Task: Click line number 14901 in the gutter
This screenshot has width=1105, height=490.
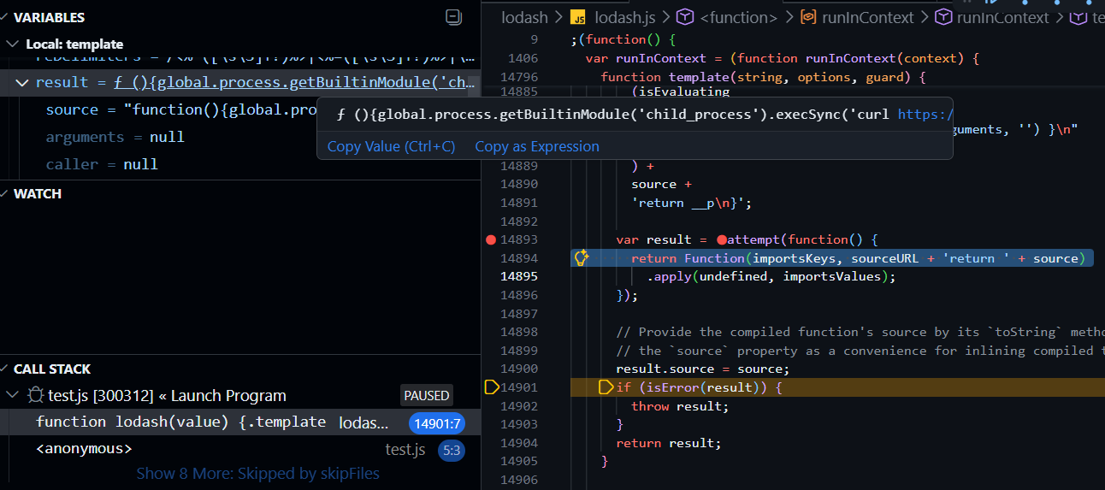Action: tap(520, 387)
